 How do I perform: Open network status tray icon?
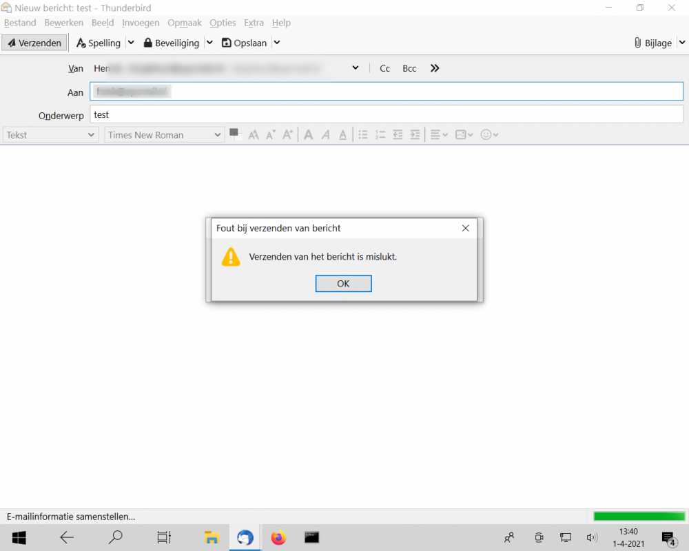tap(566, 537)
